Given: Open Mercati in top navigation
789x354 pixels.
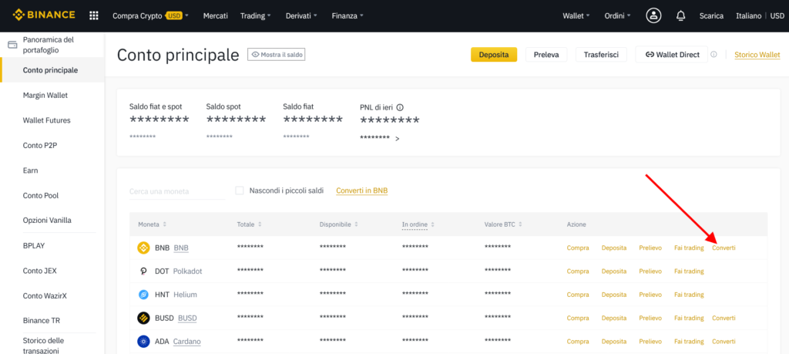Looking at the screenshot, I should [216, 15].
